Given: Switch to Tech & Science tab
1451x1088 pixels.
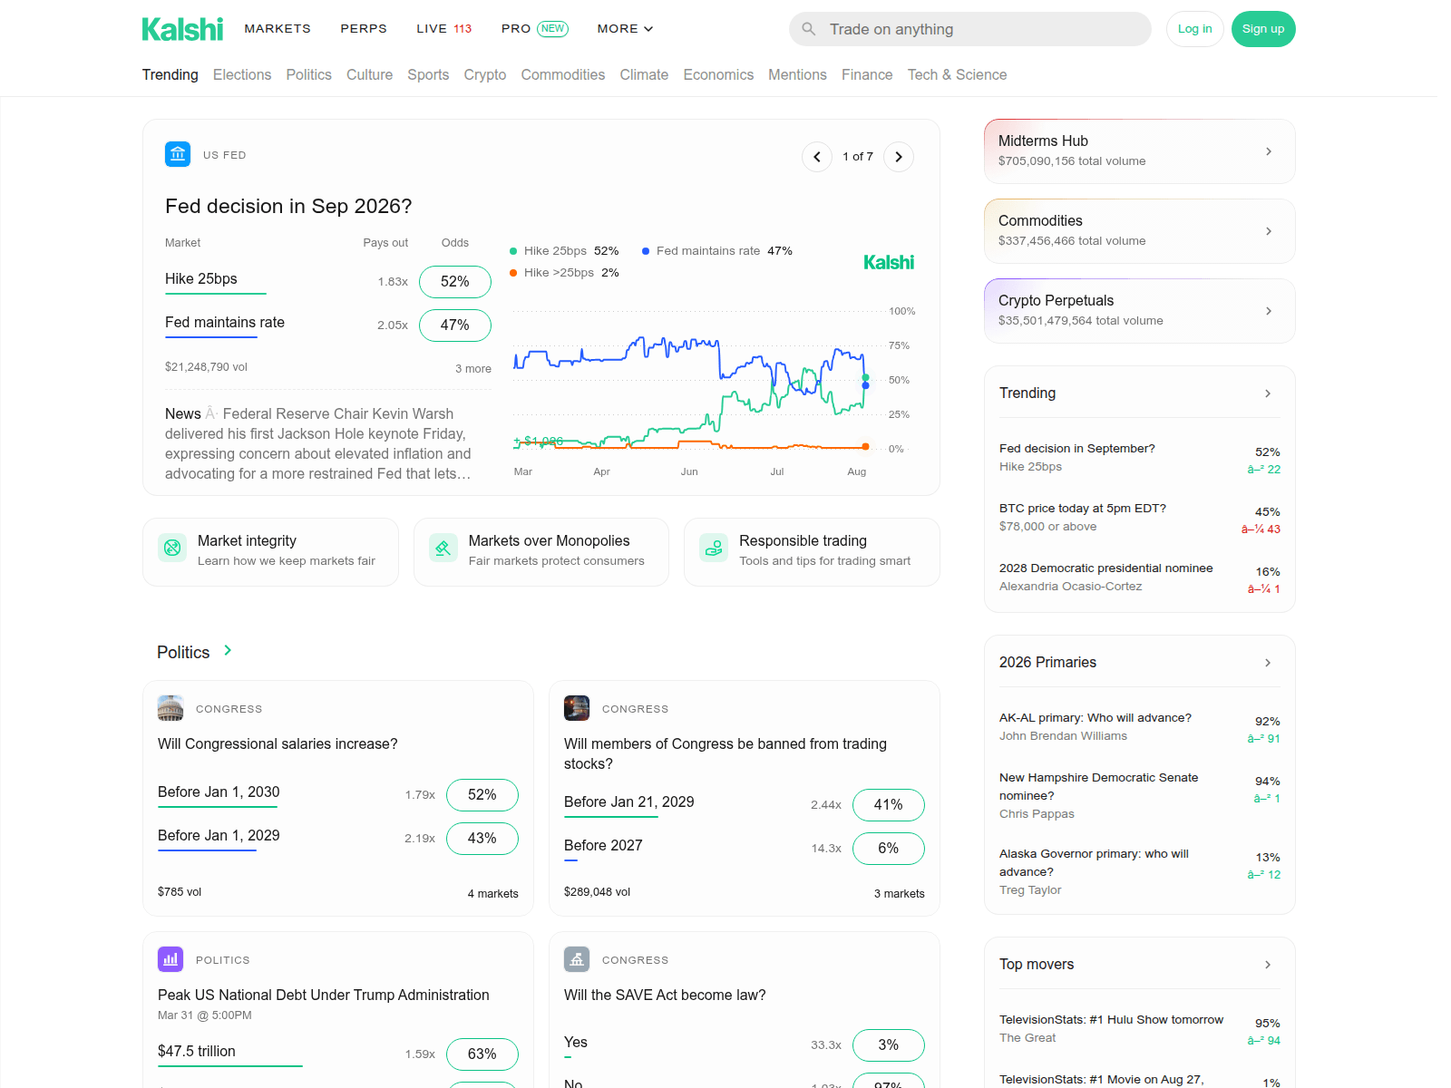Looking at the screenshot, I should point(957,74).
